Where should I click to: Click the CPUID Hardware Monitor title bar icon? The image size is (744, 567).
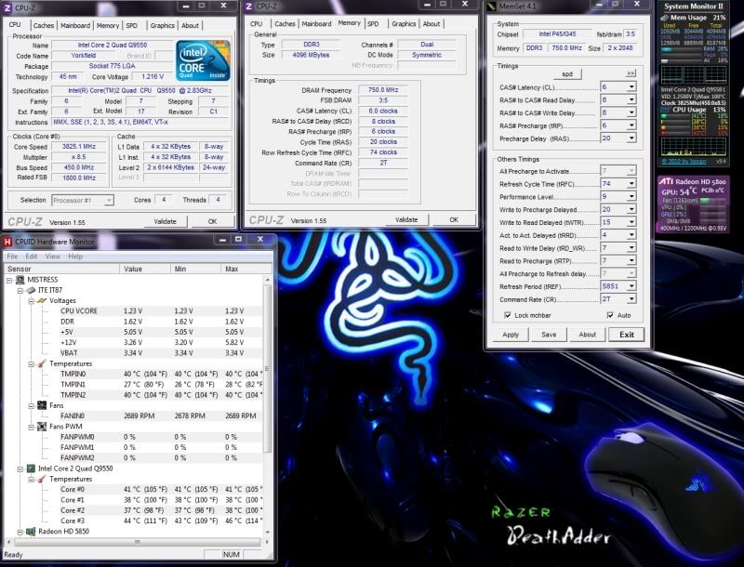[x=7, y=242]
